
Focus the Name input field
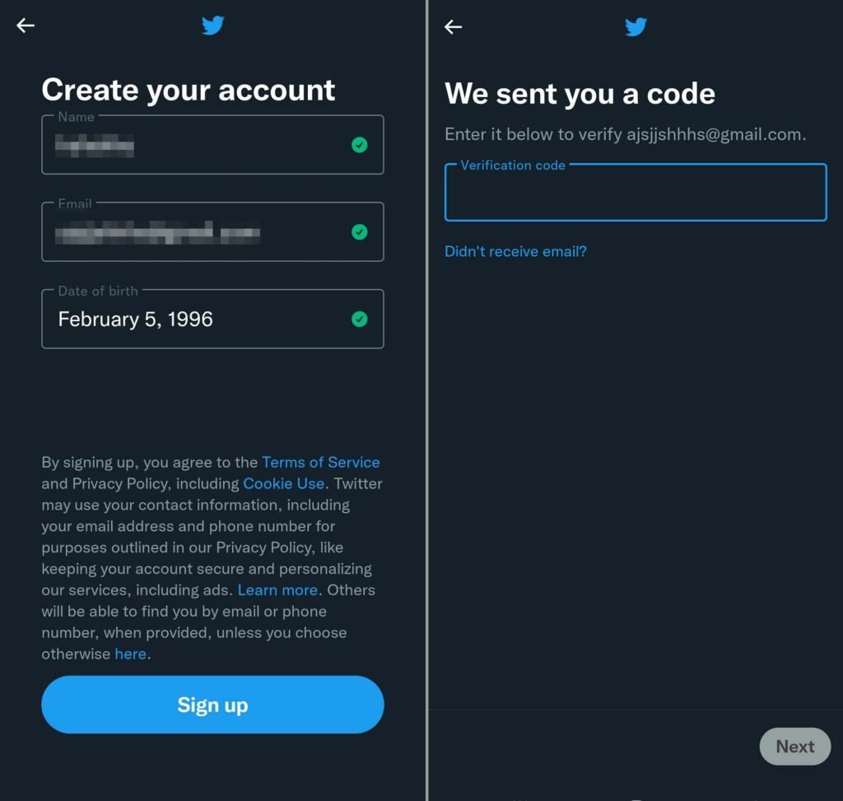tap(213, 145)
